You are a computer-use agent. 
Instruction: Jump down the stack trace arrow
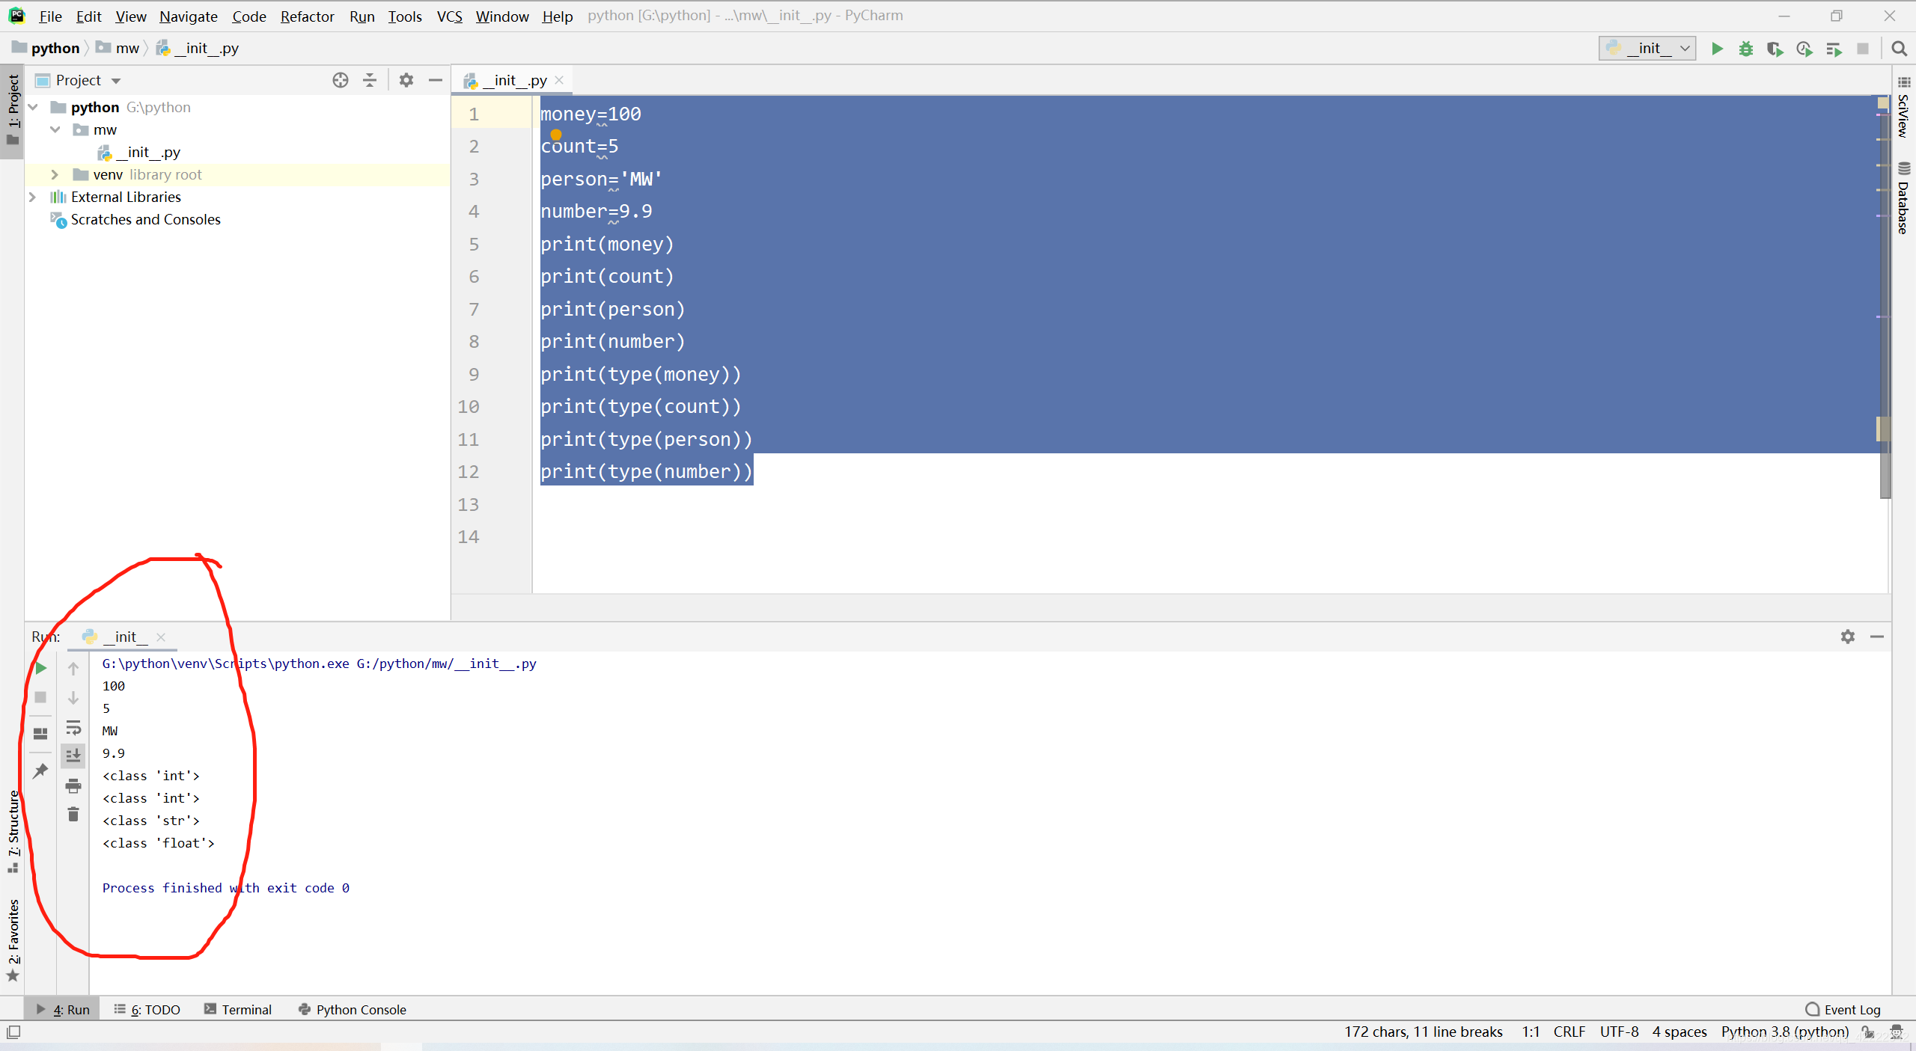point(73,697)
